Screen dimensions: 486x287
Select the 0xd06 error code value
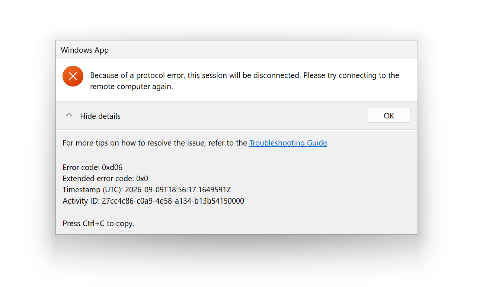[112, 167]
